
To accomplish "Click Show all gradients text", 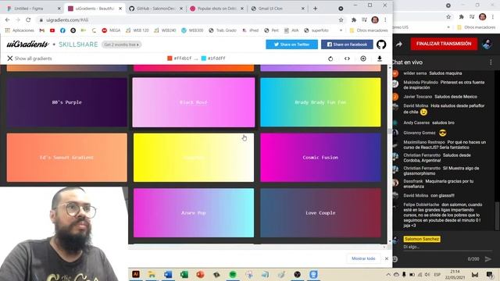I will [x=33, y=59].
